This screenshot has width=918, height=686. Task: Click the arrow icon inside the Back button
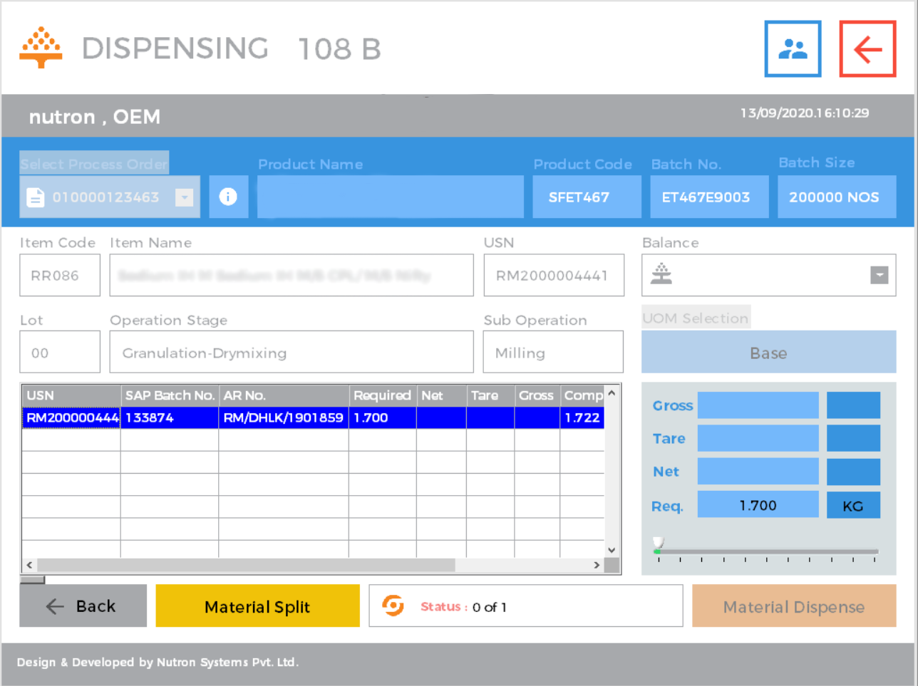[x=53, y=606]
